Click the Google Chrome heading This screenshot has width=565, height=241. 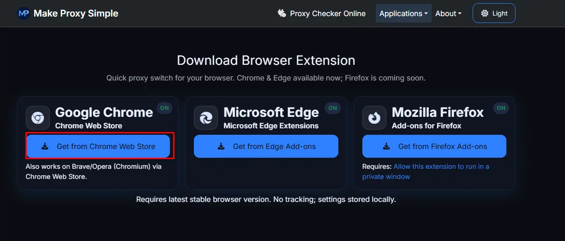[104, 112]
